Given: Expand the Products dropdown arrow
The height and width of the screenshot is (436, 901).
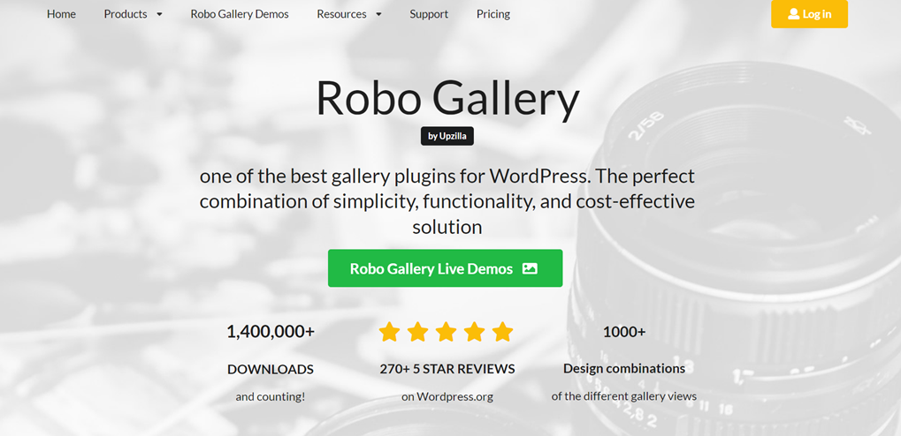Looking at the screenshot, I should (159, 15).
